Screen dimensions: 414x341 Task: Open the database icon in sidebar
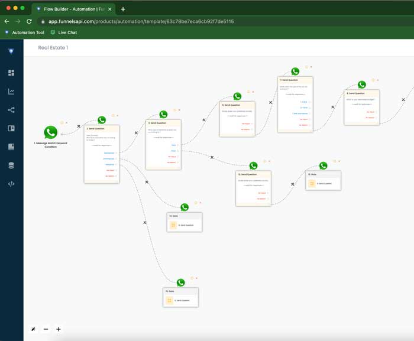point(11,165)
